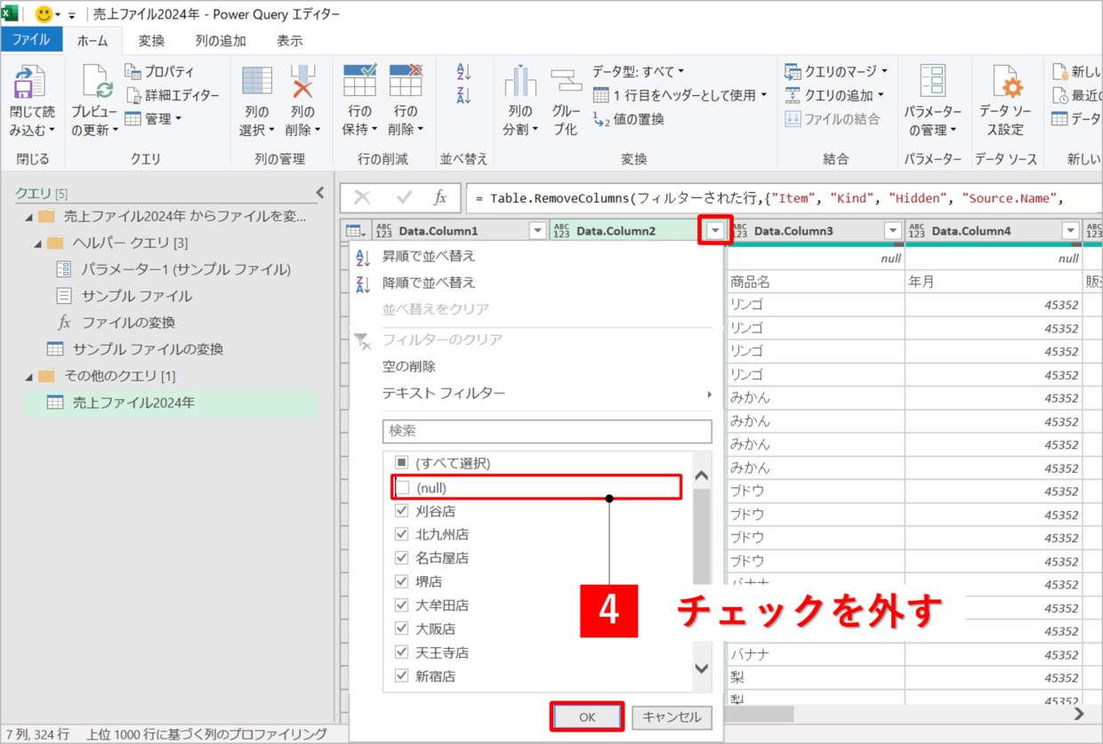Click the Close & Load icon (閉じて読み込む)
The width and height of the screenshot is (1103, 744).
(x=31, y=82)
